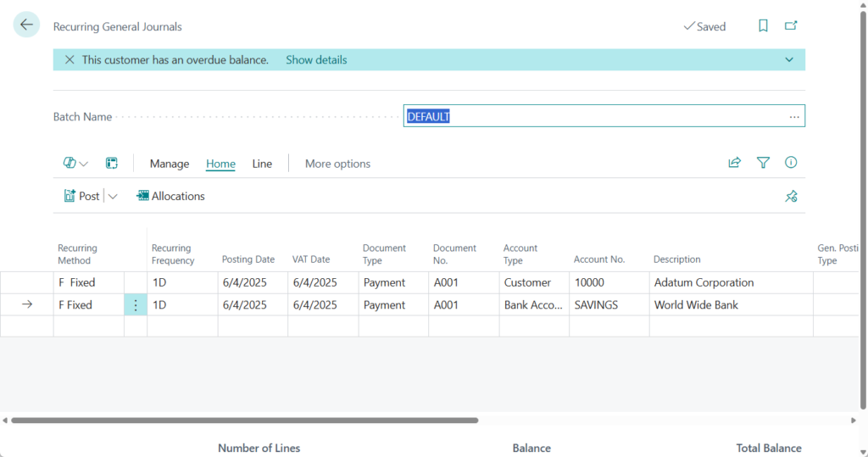This screenshot has height=457, width=868.
Task: Click the horizontal scrollbar
Action: [246, 420]
